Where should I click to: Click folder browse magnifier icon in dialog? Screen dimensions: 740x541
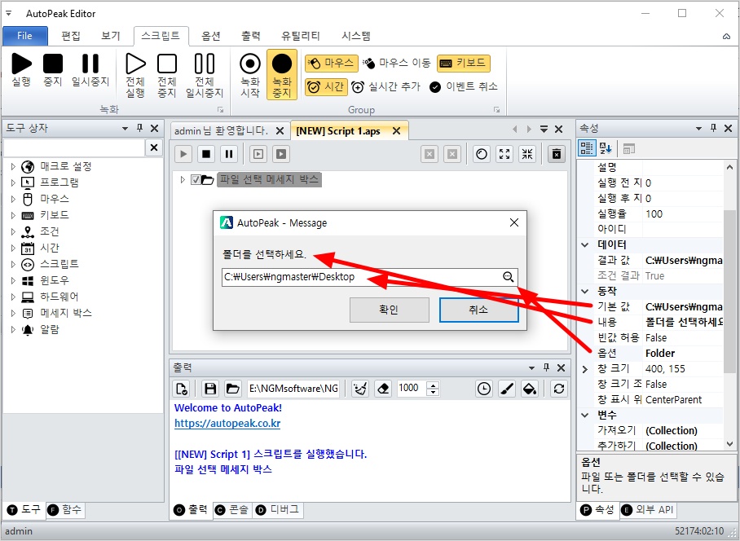tap(509, 277)
